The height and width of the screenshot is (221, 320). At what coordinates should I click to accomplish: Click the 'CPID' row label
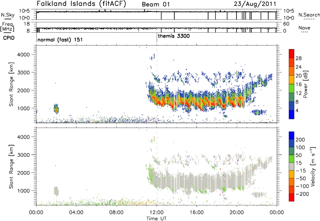pos(9,38)
